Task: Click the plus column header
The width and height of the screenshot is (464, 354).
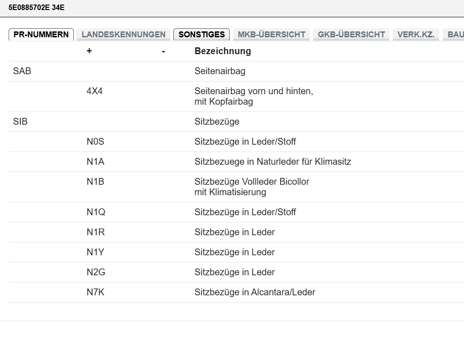Action: tap(89, 51)
